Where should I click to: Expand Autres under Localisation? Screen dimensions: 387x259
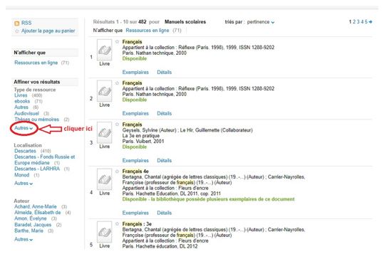click(24, 184)
